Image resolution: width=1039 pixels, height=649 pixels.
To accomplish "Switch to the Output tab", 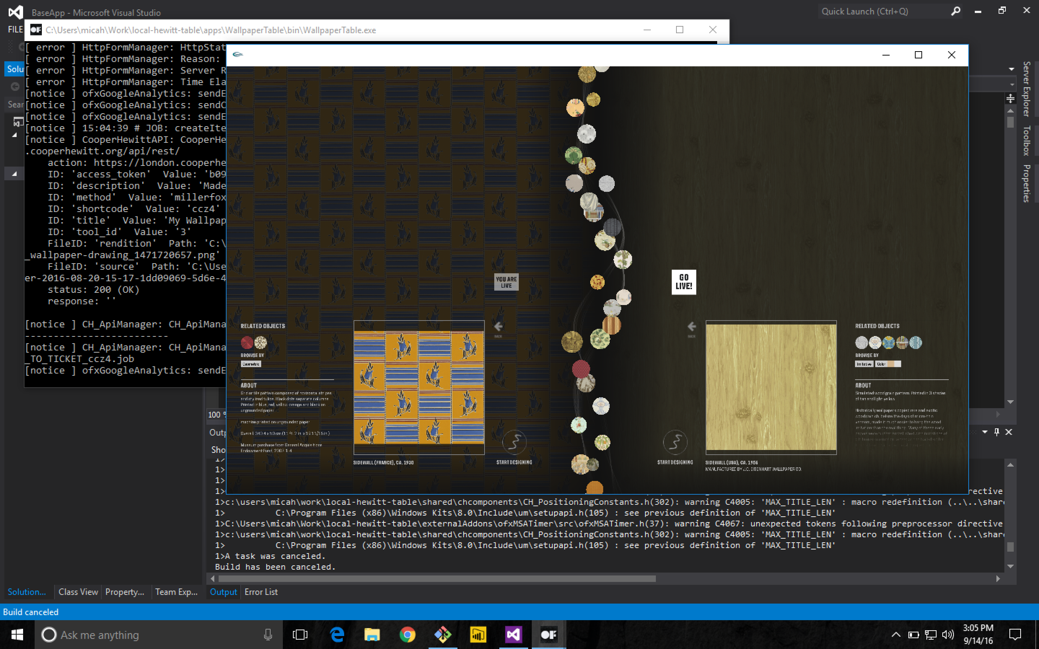I will point(223,592).
